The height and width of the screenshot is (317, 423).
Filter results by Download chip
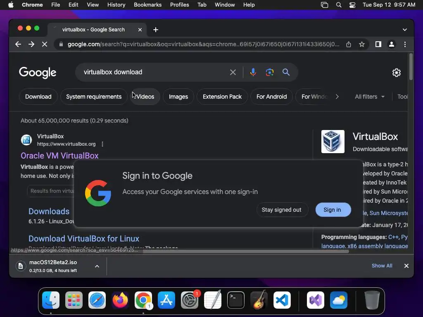(x=38, y=97)
